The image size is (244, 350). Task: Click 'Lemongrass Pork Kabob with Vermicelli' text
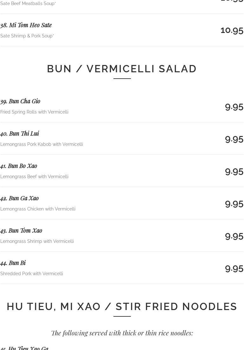[x=42, y=144]
